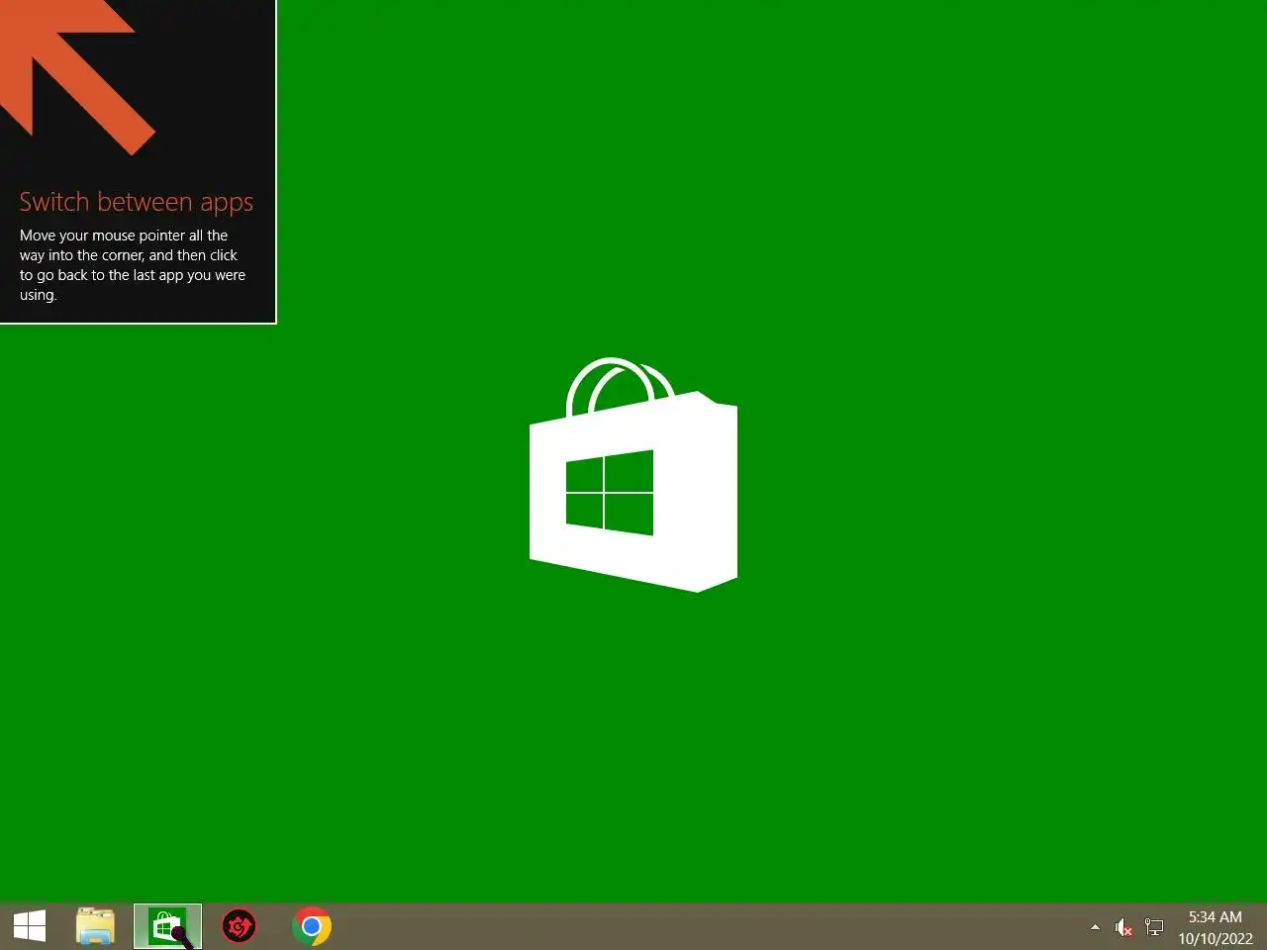This screenshot has height=950, width=1267.
Task: Launch Google Chrome from the taskbar
Action: click(x=311, y=926)
